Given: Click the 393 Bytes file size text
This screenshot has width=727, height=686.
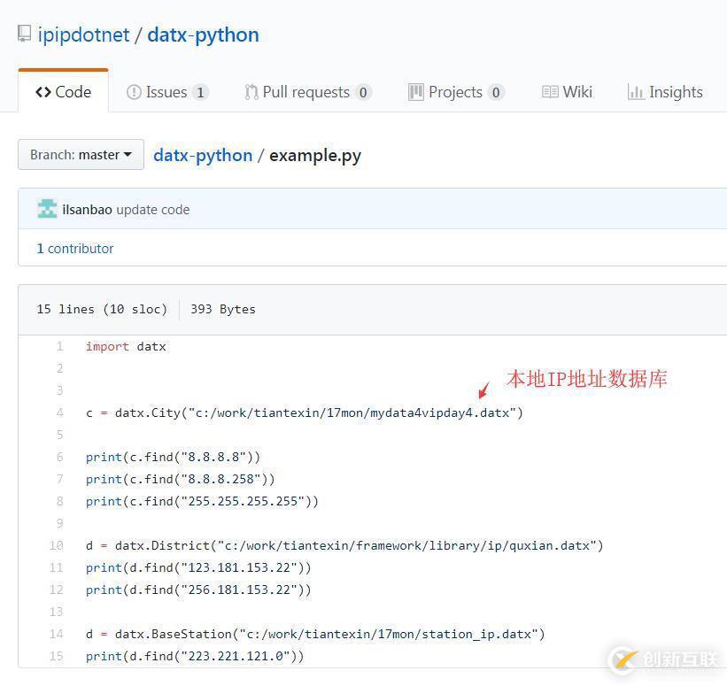Looking at the screenshot, I should (223, 309).
